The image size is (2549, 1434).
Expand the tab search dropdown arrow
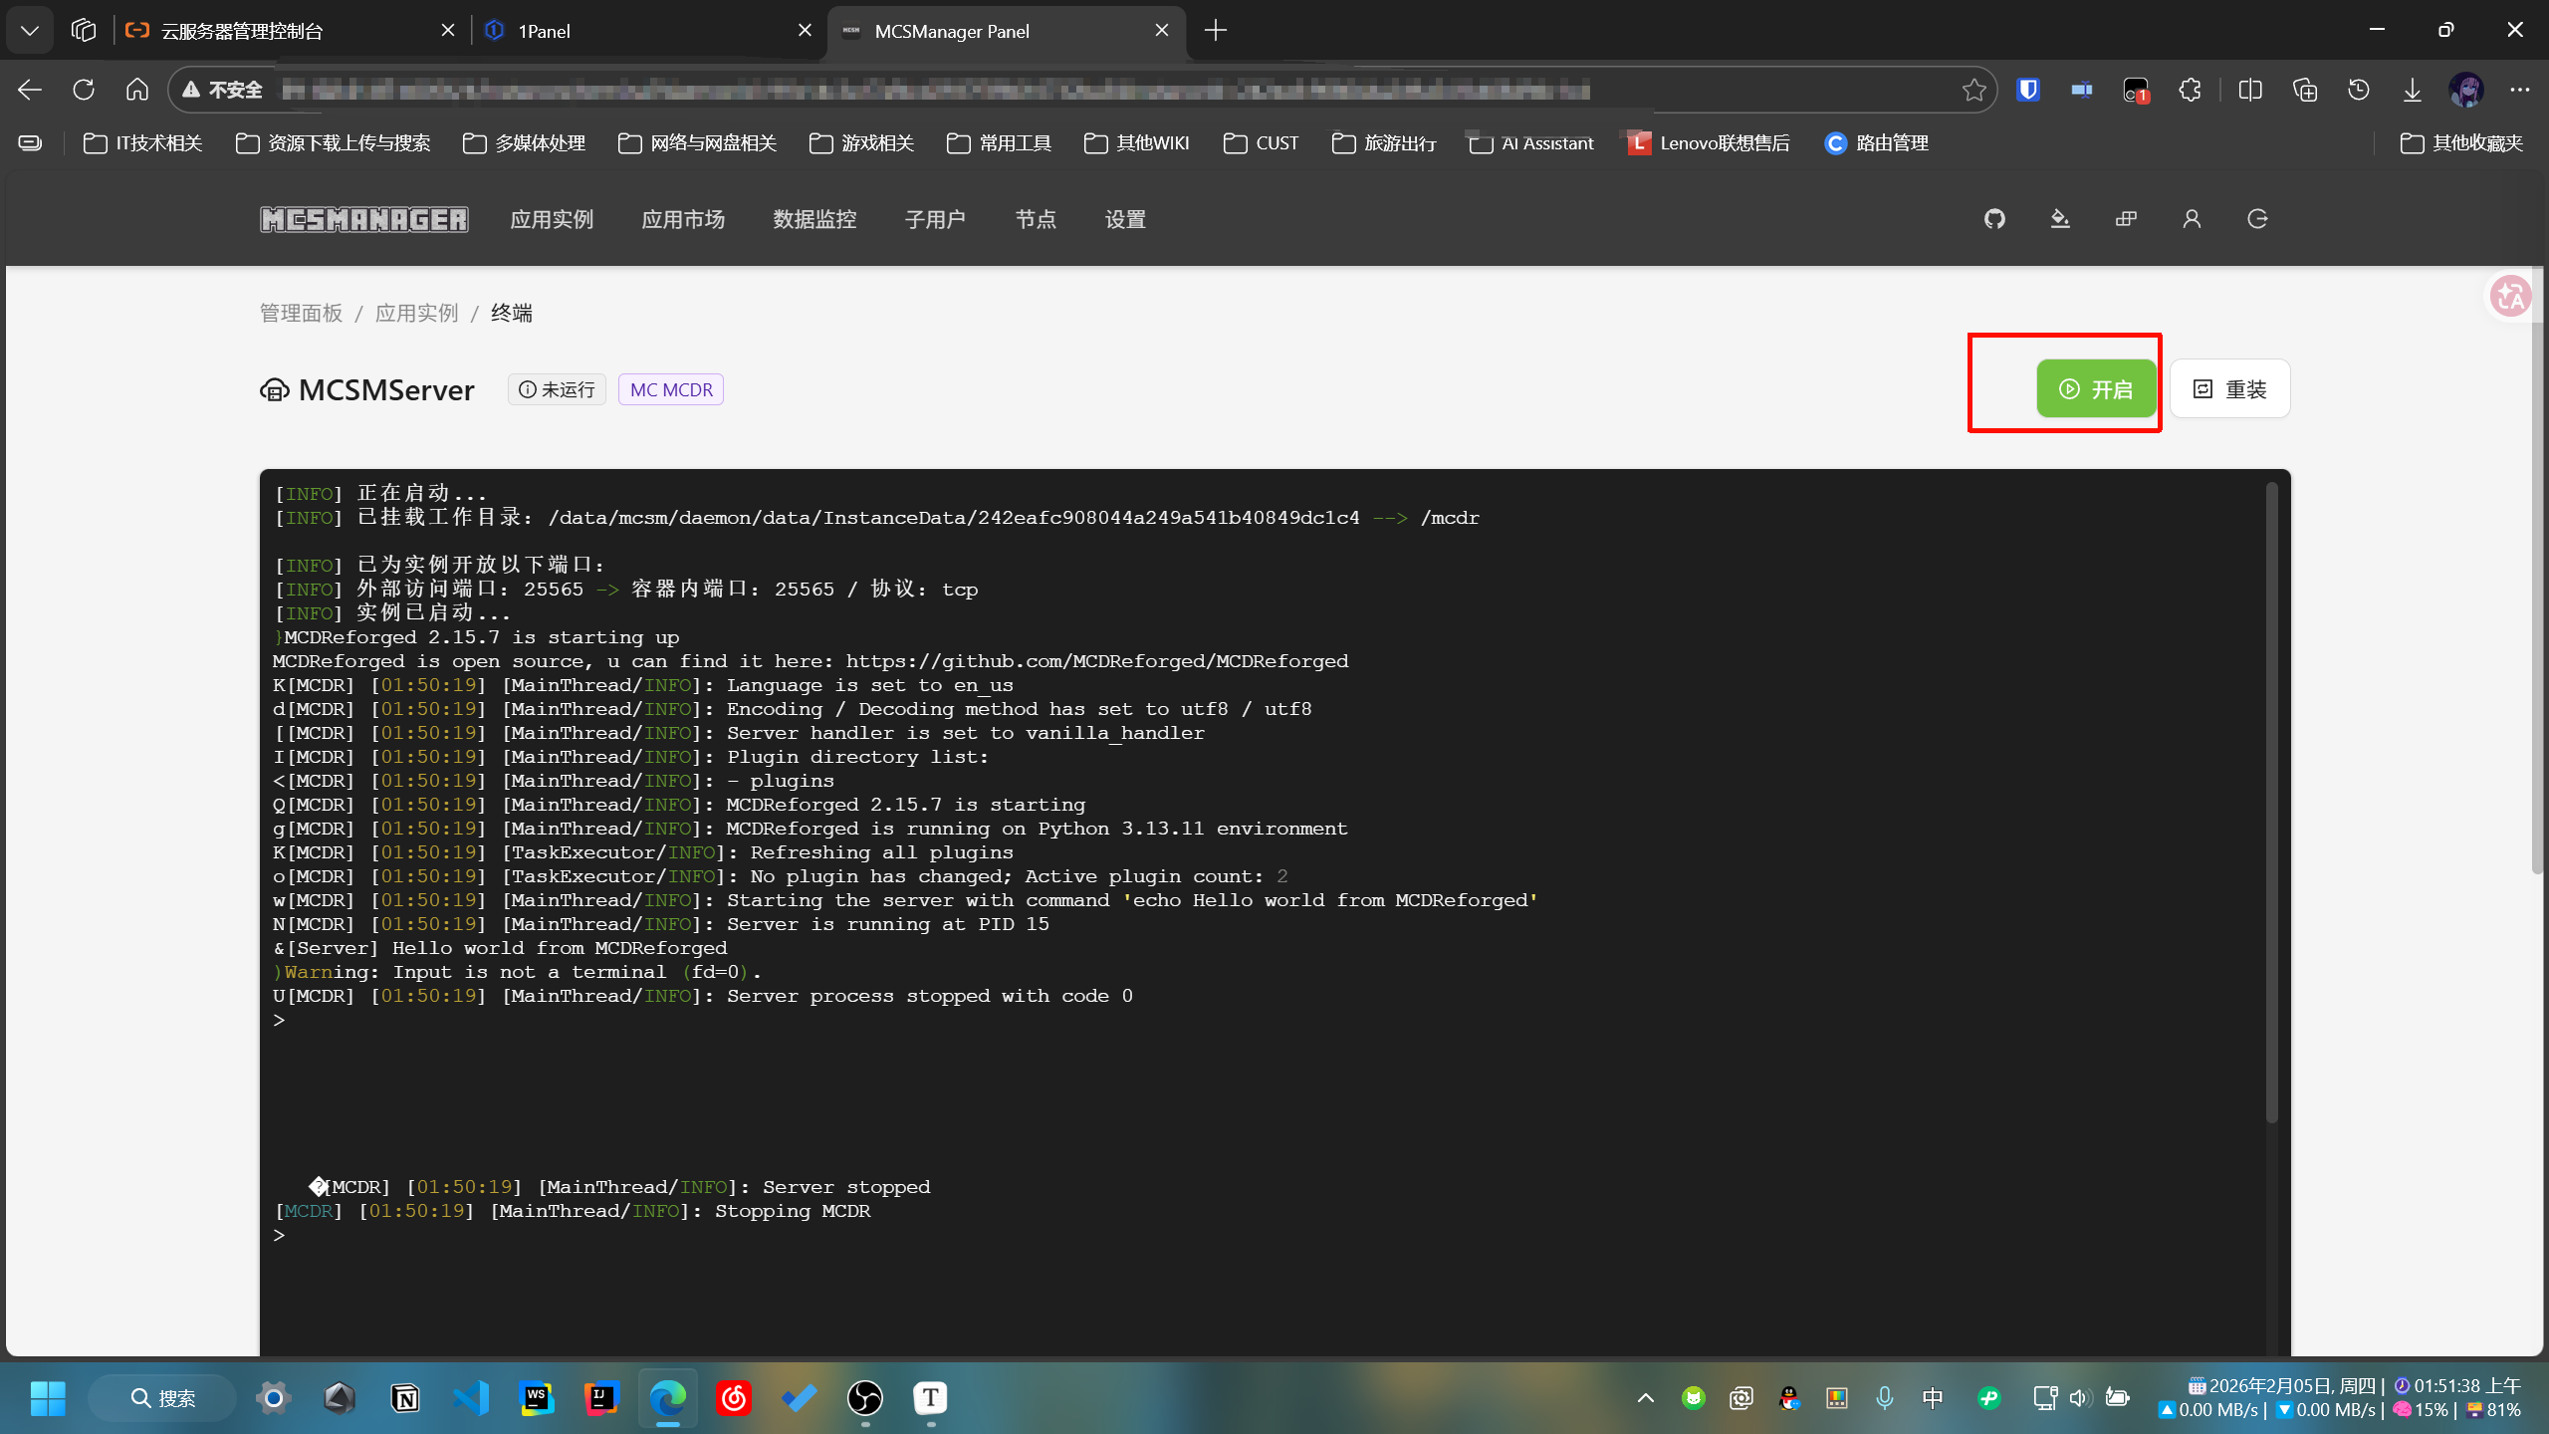pyautogui.click(x=30, y=31)
